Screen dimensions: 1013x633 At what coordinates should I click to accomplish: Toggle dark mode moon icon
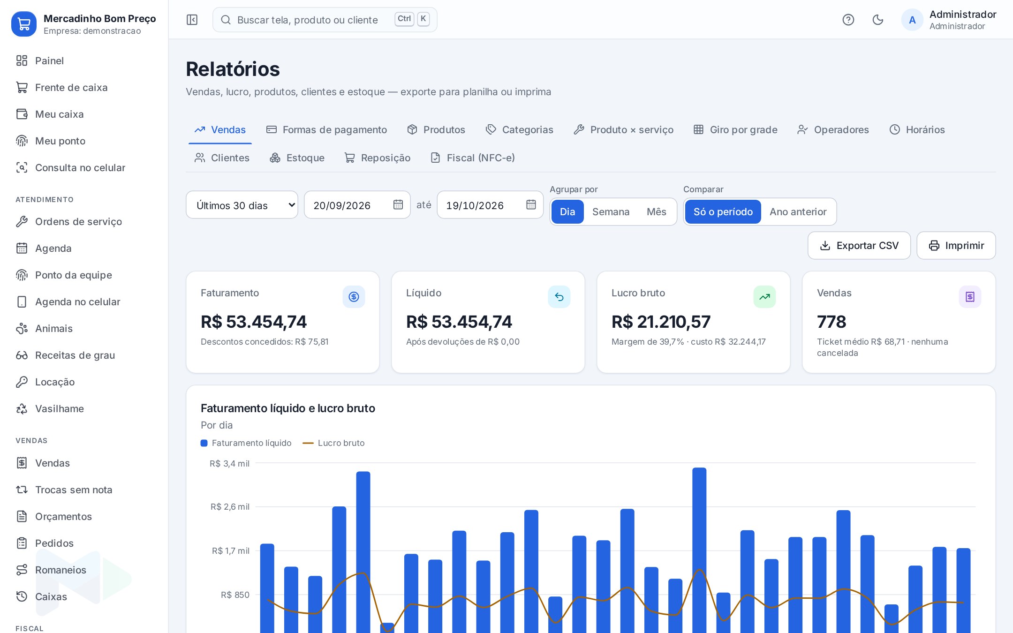click(x=877, y=20)
